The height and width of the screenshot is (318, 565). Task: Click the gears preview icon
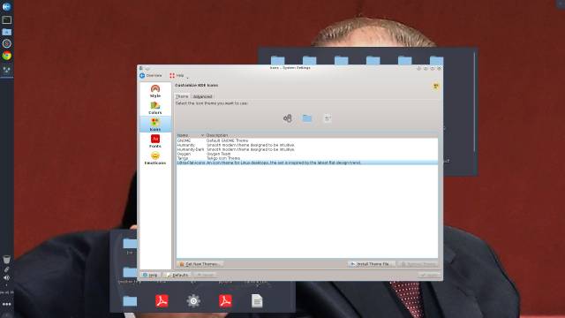(x=287, y=118)
